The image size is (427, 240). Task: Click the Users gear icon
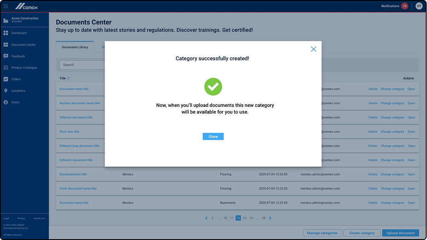pos(6,102)
